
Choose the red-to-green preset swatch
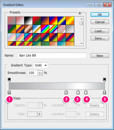click(37, 20)
